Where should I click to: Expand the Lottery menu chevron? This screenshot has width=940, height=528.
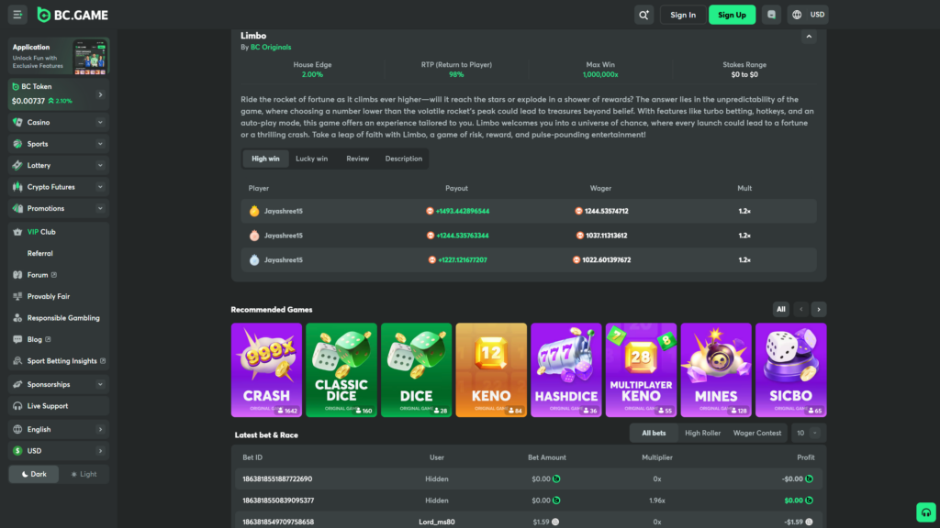click(100, 165)
